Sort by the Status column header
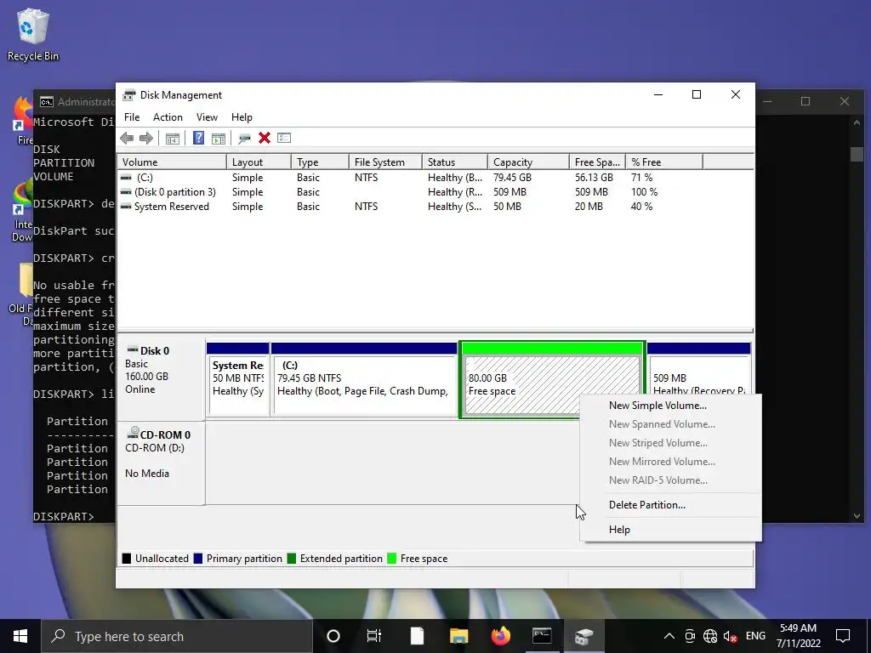Screen dimensions: 871x653 (455, 162)
